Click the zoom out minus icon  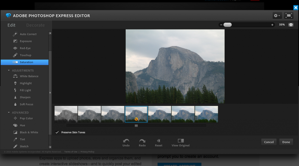pyautogui.click(x=221, y=25)
